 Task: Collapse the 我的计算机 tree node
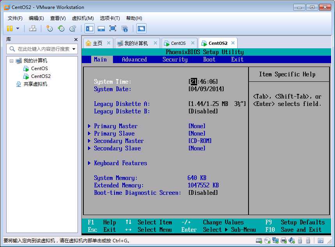click(12, 61)
